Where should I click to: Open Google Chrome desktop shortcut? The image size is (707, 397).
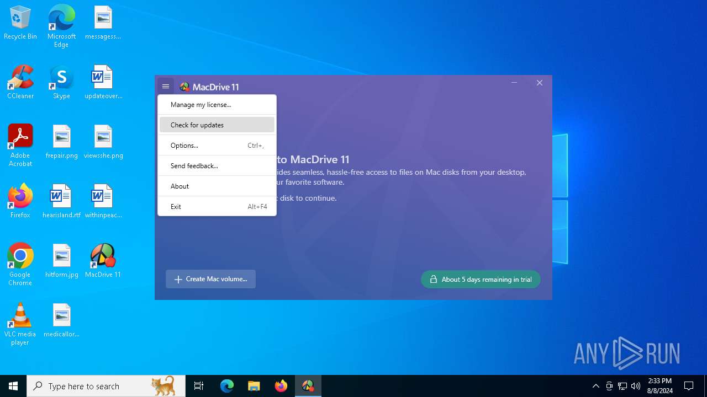[20, 265]
